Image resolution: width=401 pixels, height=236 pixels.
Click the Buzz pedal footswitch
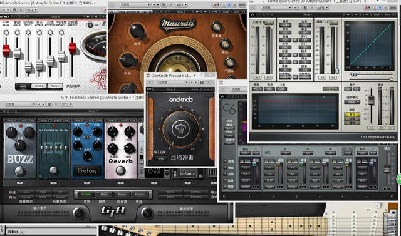tap(20, 171)
